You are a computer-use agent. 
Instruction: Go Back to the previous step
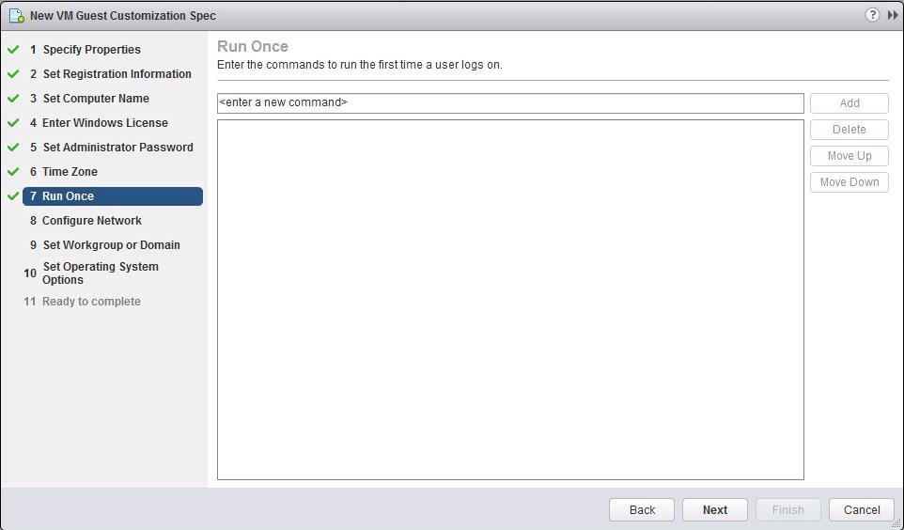coord(642,510)
